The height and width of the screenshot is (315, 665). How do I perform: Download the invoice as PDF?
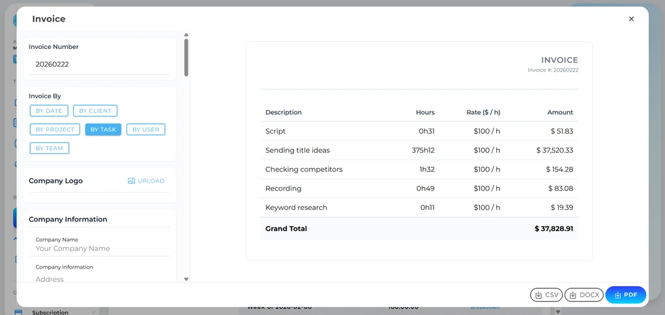click(x=626, y=295)
